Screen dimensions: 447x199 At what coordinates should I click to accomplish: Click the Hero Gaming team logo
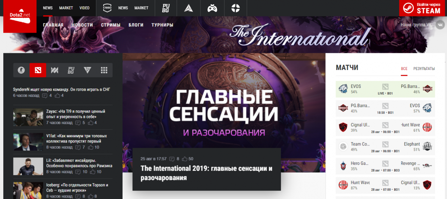343,166
